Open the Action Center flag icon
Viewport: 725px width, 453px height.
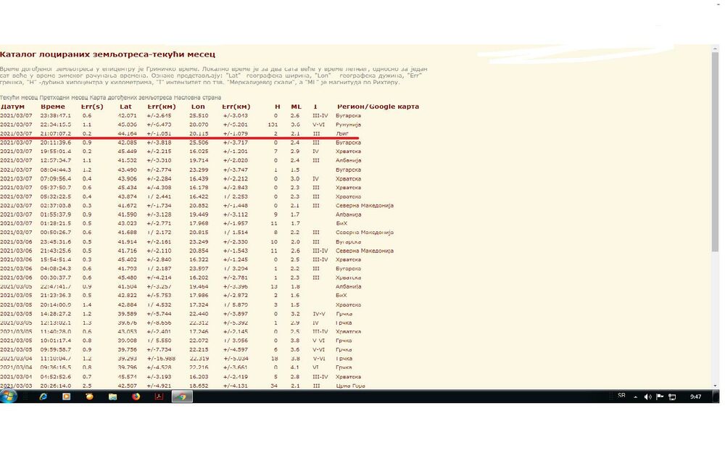point(659,396)
